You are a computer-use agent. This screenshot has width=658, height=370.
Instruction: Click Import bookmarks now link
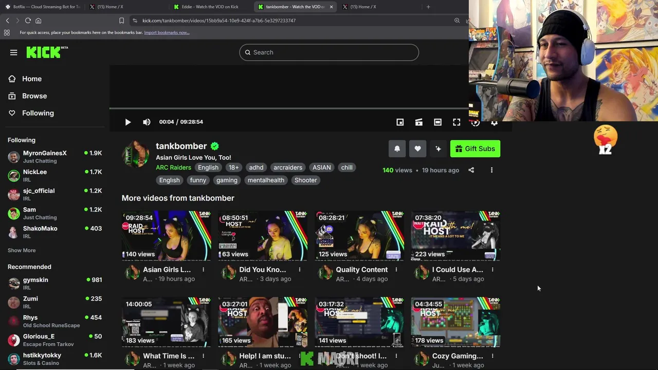click(x=167, y=32)
